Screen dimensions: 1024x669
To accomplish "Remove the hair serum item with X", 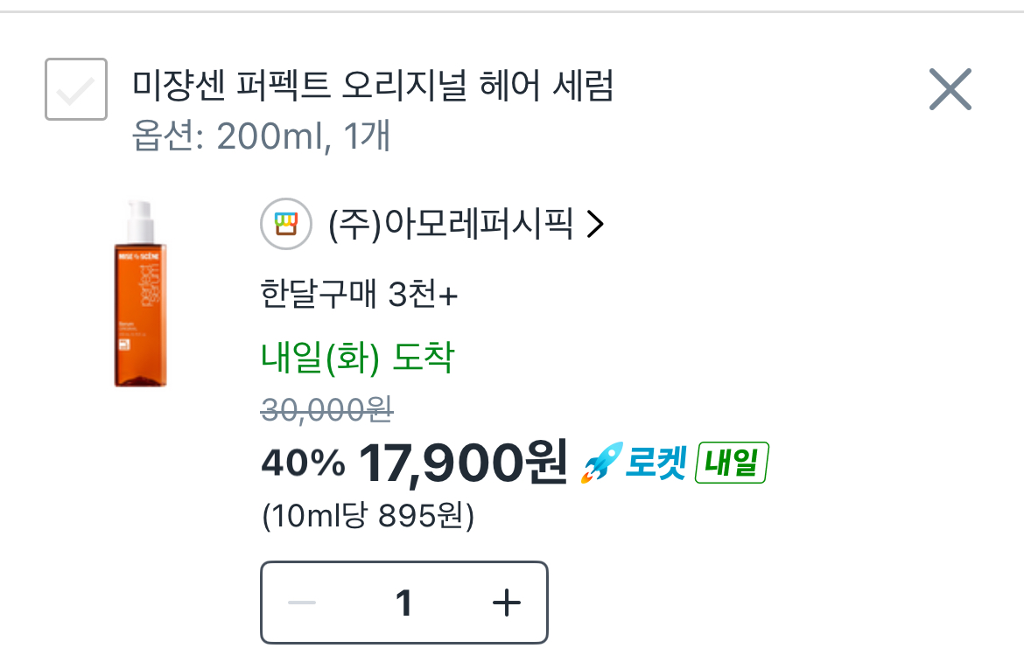I will click(x=950, y=89).
